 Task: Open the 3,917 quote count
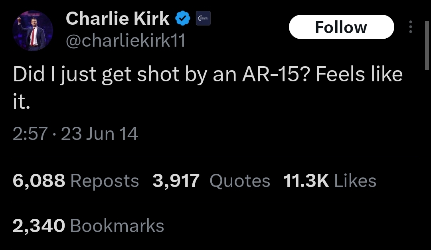176,181
